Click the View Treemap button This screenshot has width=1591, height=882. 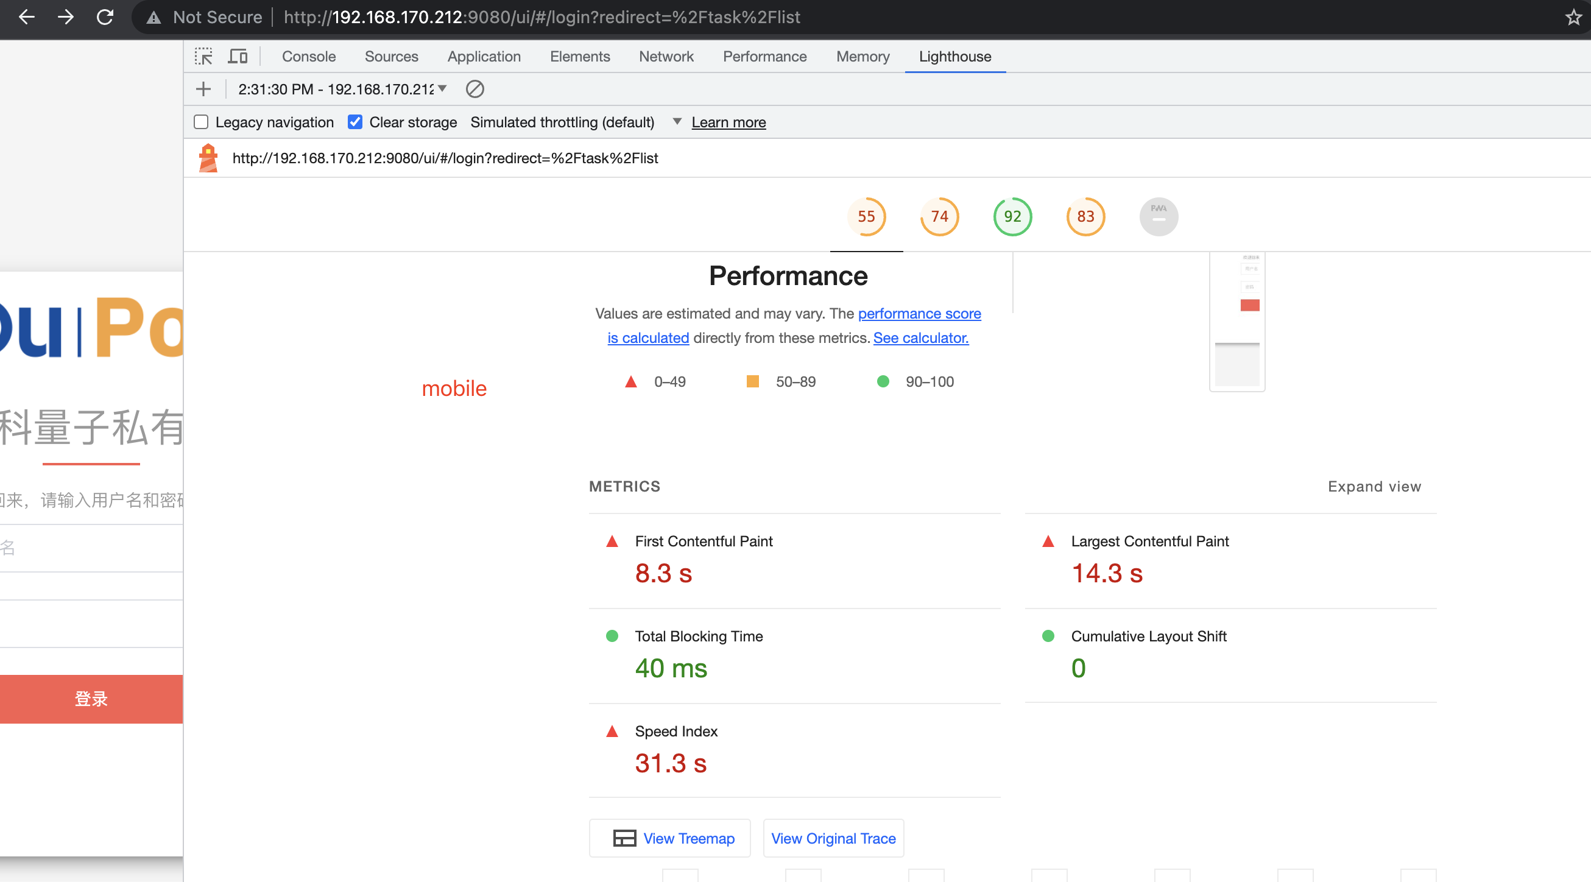pyautogui.click(x=669, y=838)
